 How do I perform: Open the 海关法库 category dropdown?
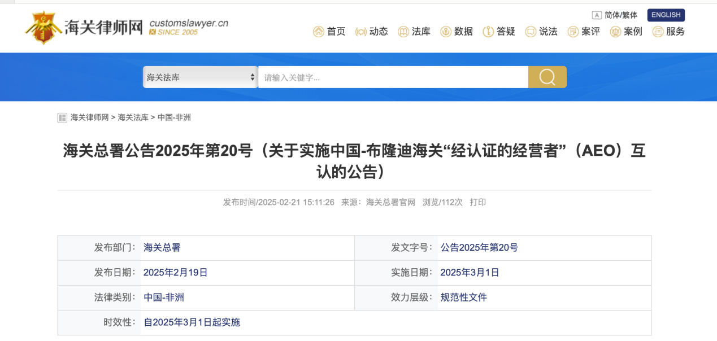(200, 77)
